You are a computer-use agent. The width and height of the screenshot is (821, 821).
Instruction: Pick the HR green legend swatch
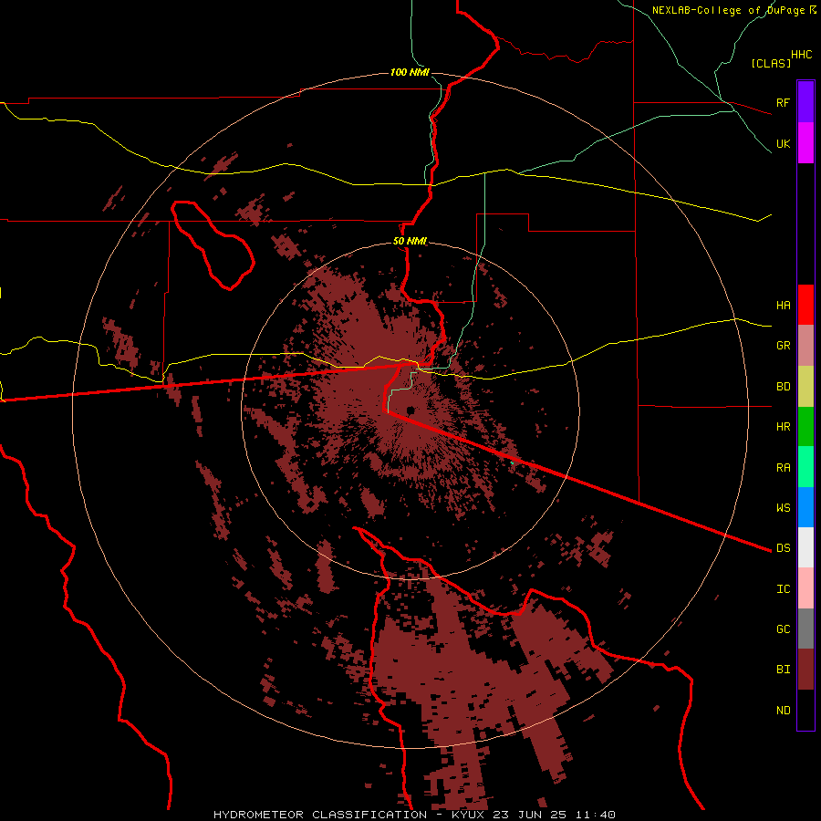(x=805, y=427)
